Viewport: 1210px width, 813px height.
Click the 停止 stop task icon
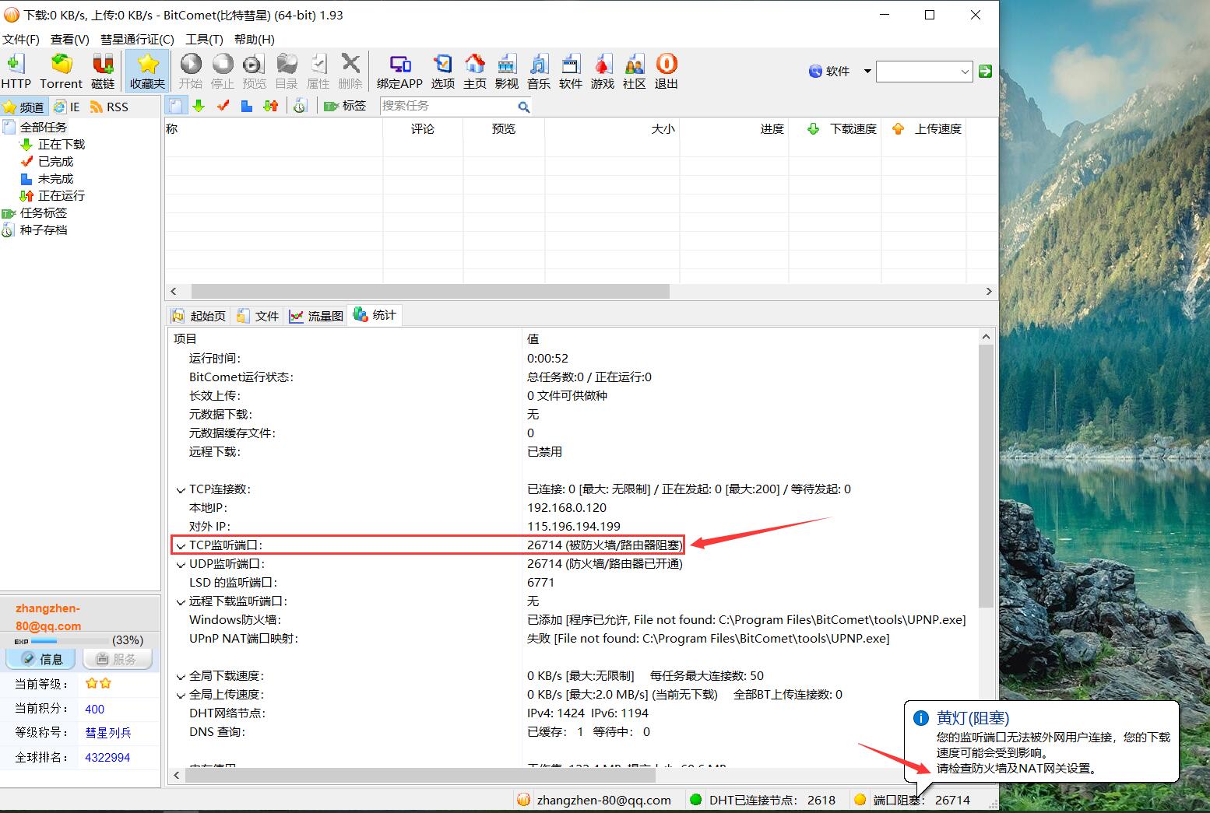223,72
